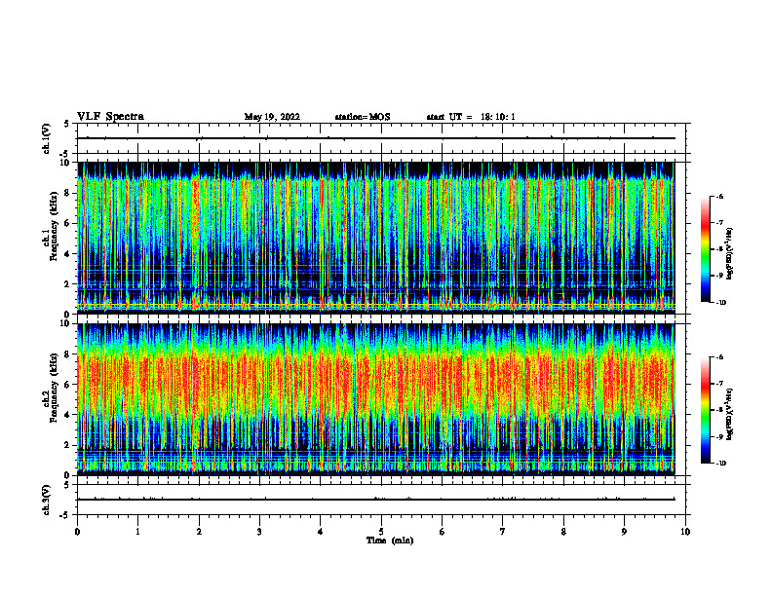The height and width of the screenshot is (596, 772).
Task: Click the ch.2 spectrogram panel
Action: coord(376,399)
